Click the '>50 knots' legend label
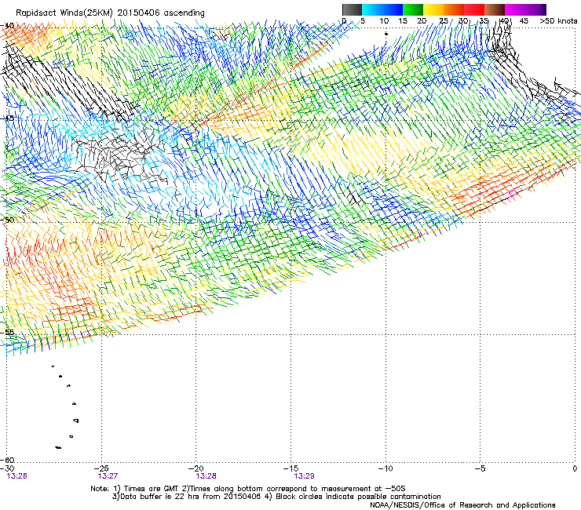 click(x=558, y=21)
